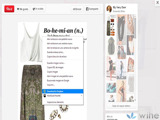Open the white sweater woman pin thumbnail

tap(130, 45)
